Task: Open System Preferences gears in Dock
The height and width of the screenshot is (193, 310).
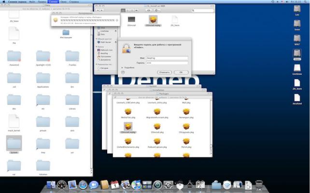Action: [168, 185]
